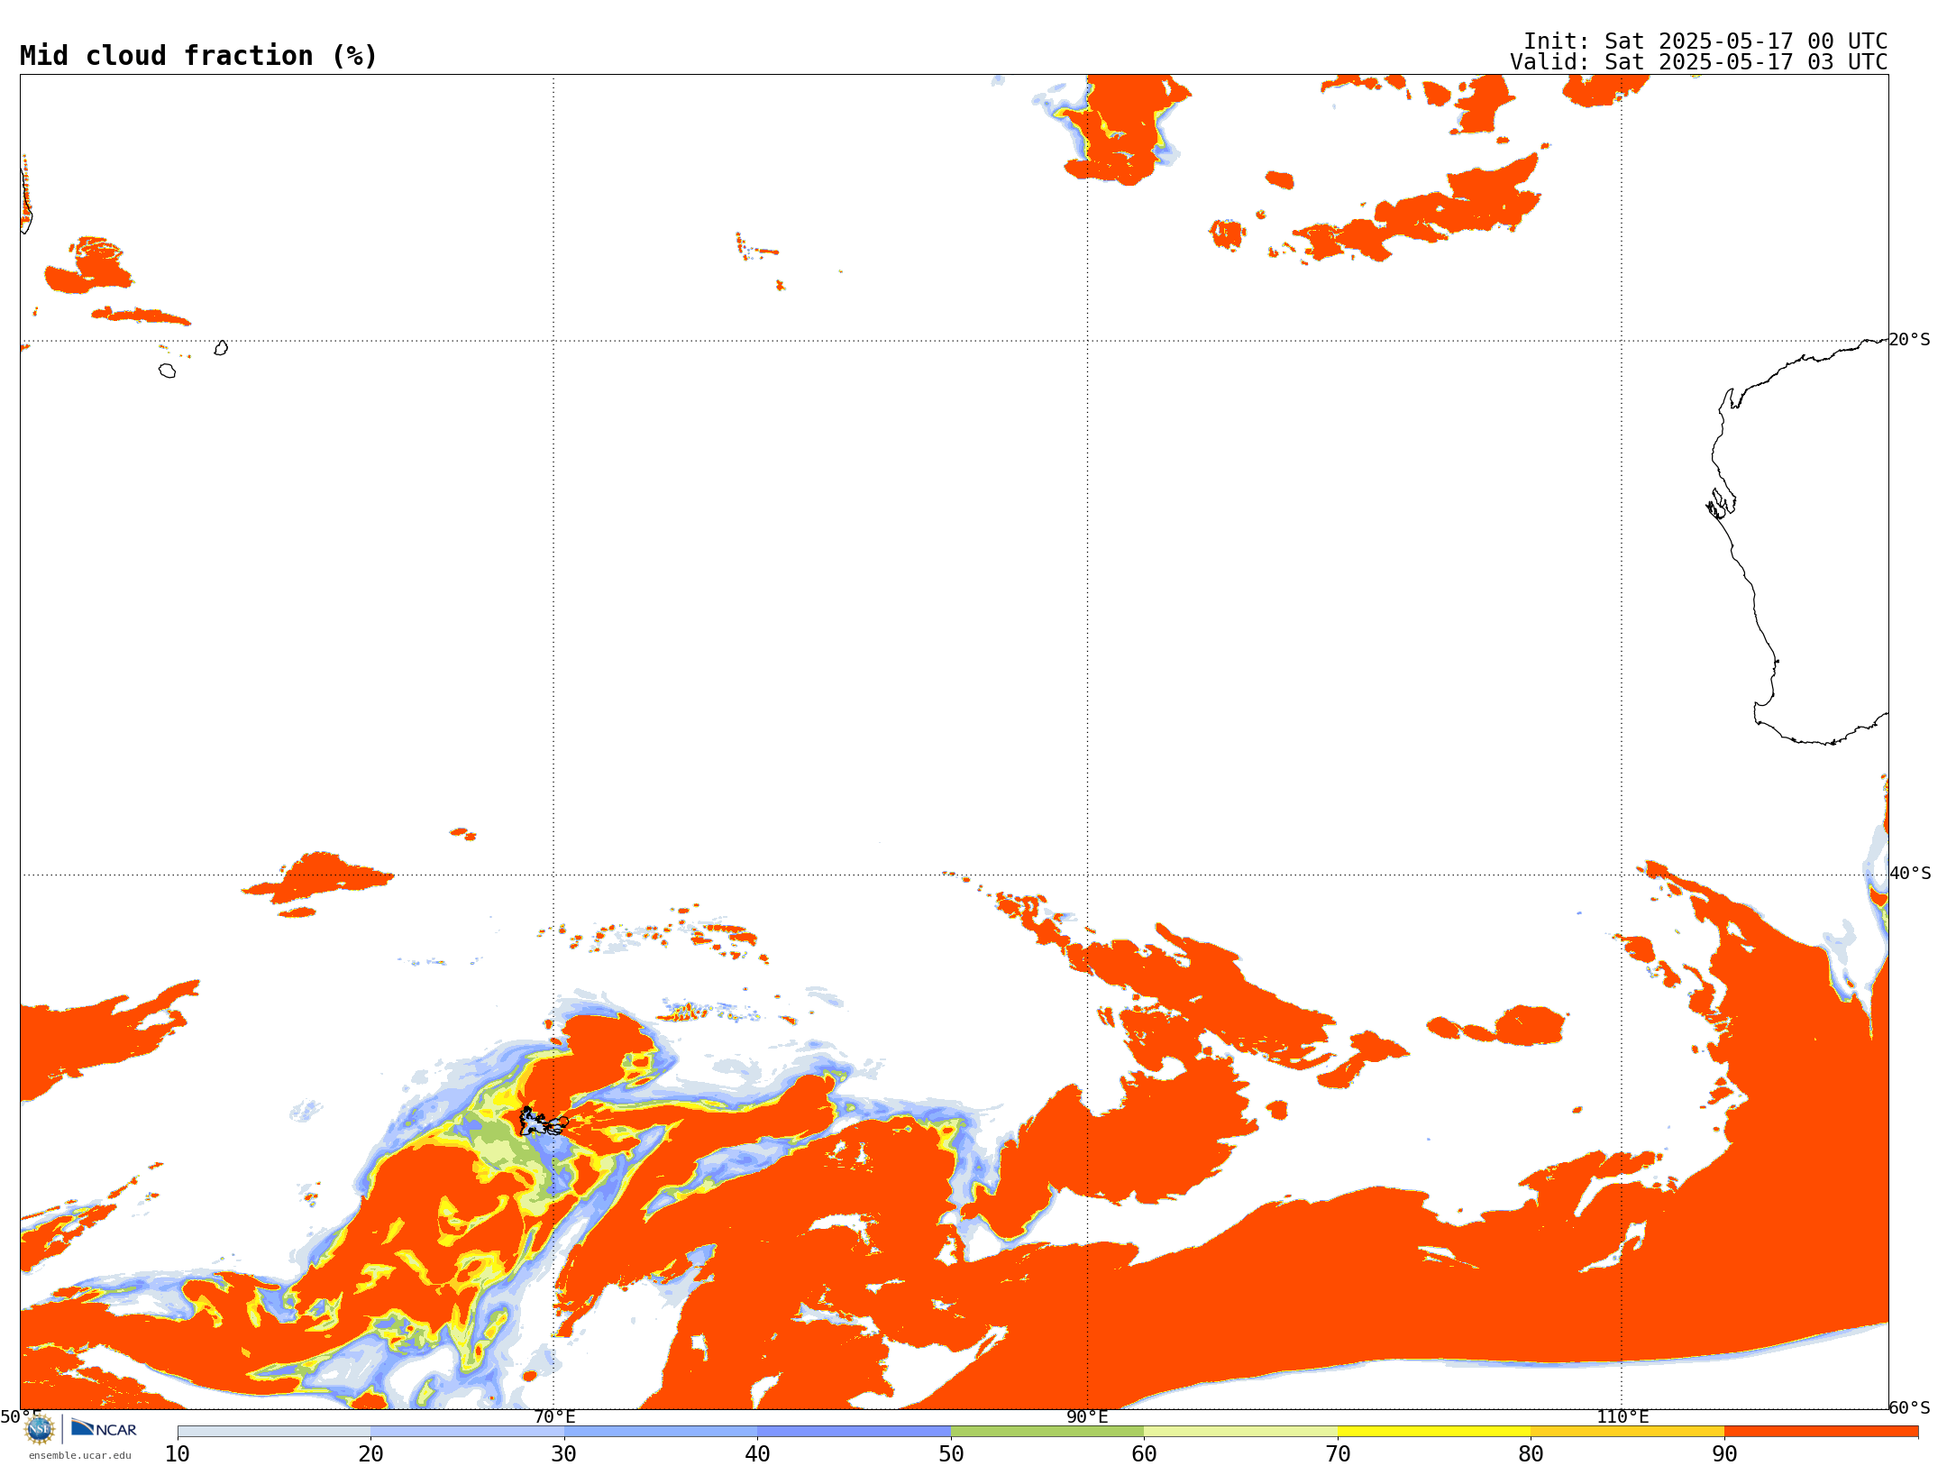Image resolution: width=1947 pixels, height=1466 pixels.
Task: Click the 20–30 light blue colorbar segment
Action: click(467, 1432)
